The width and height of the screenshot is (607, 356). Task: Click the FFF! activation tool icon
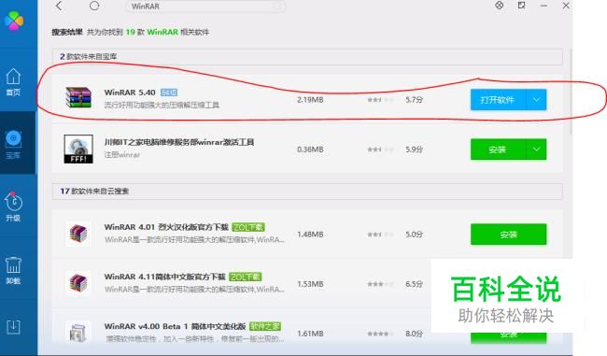click(78, 150)
